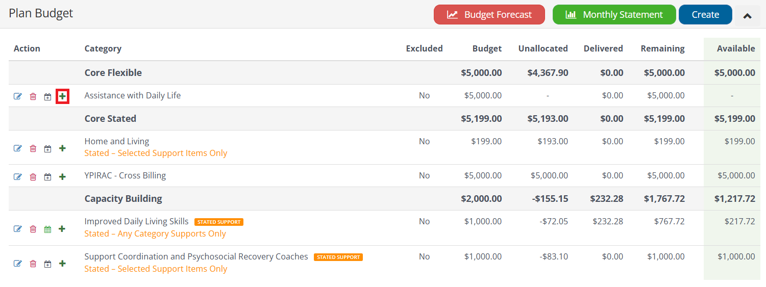
Task: Click the Available column header
Action: click(735, 48)
